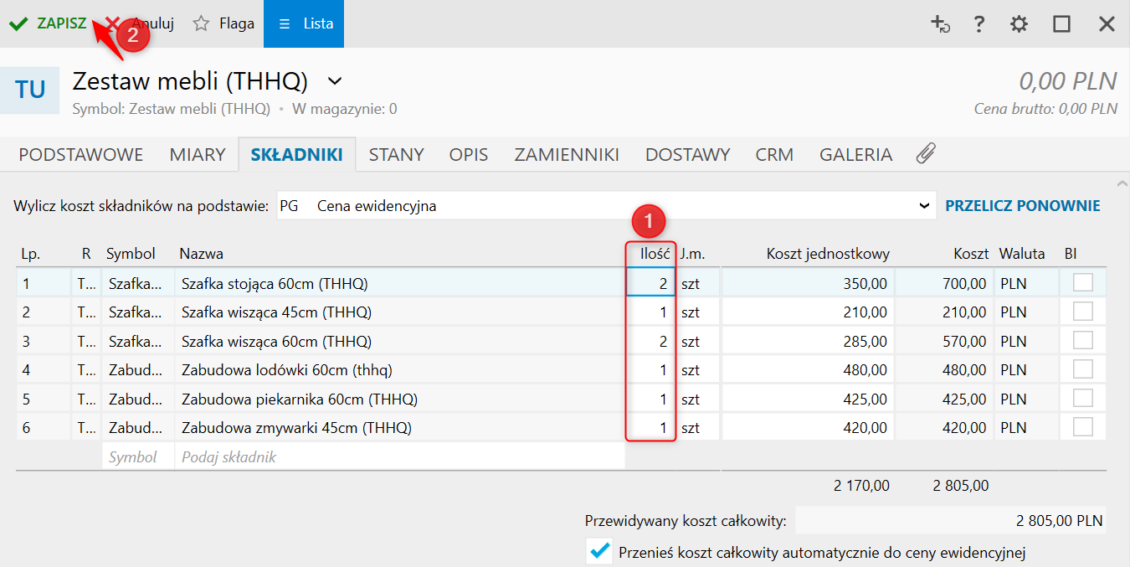Switch to MIARY tab
1130x567 pixels.
tap(198, 155)
